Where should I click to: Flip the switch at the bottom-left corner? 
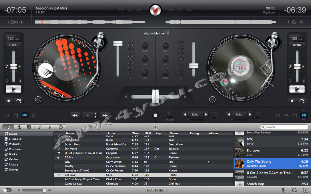[7, 190]
